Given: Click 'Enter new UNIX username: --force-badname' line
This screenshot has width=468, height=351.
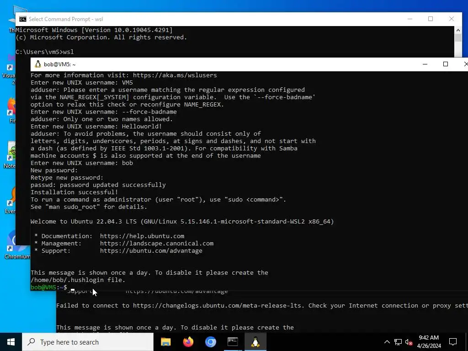Looking at the screenshot, I should pyautogui.click(x=104, y=112).
